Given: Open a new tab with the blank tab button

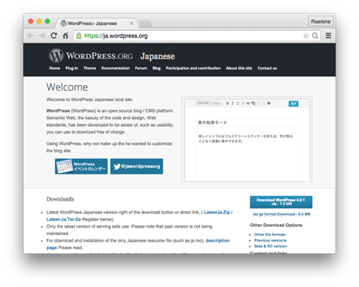Looking at the screenshot, I should click(145, 23).
